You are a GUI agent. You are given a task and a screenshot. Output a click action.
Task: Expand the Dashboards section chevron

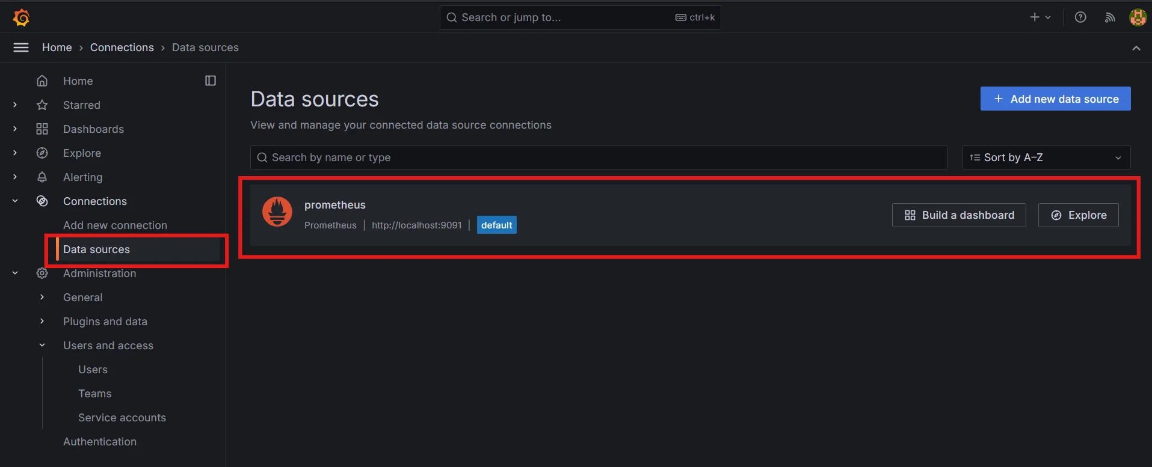[15, 129]
